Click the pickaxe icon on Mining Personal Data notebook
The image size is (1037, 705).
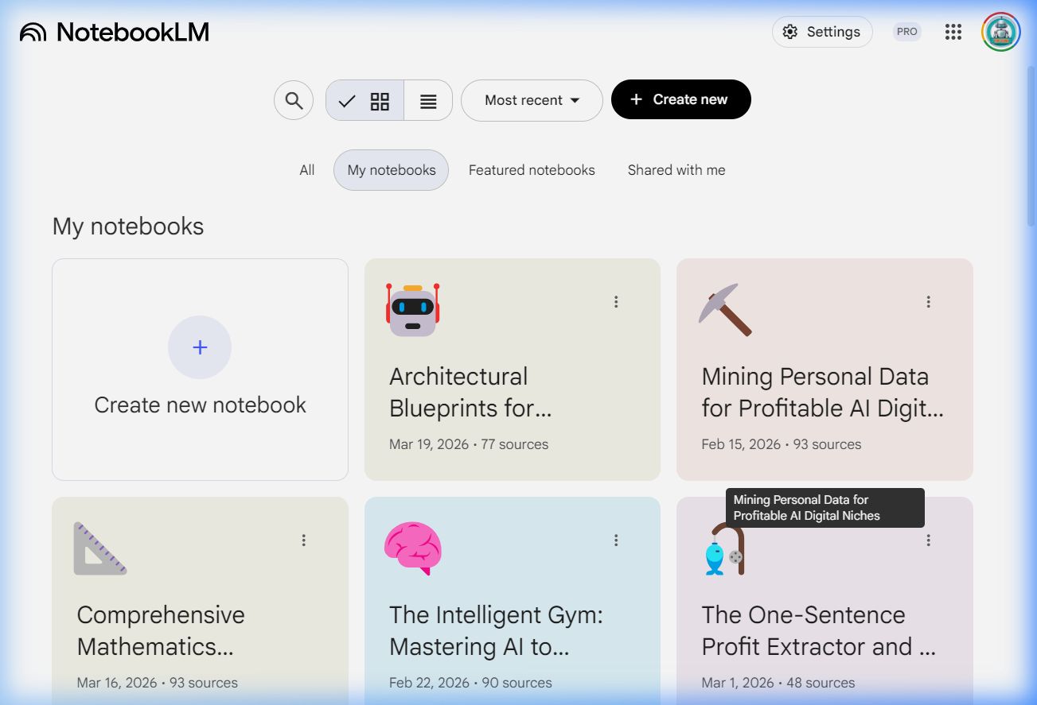(725, 310)
